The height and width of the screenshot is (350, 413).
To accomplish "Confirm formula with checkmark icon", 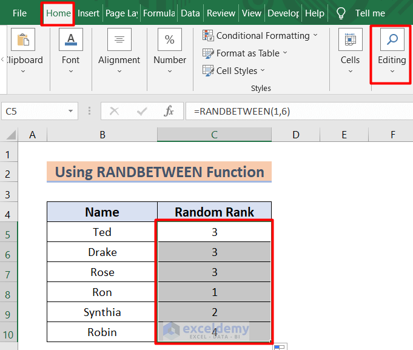I will click(142, 111).
